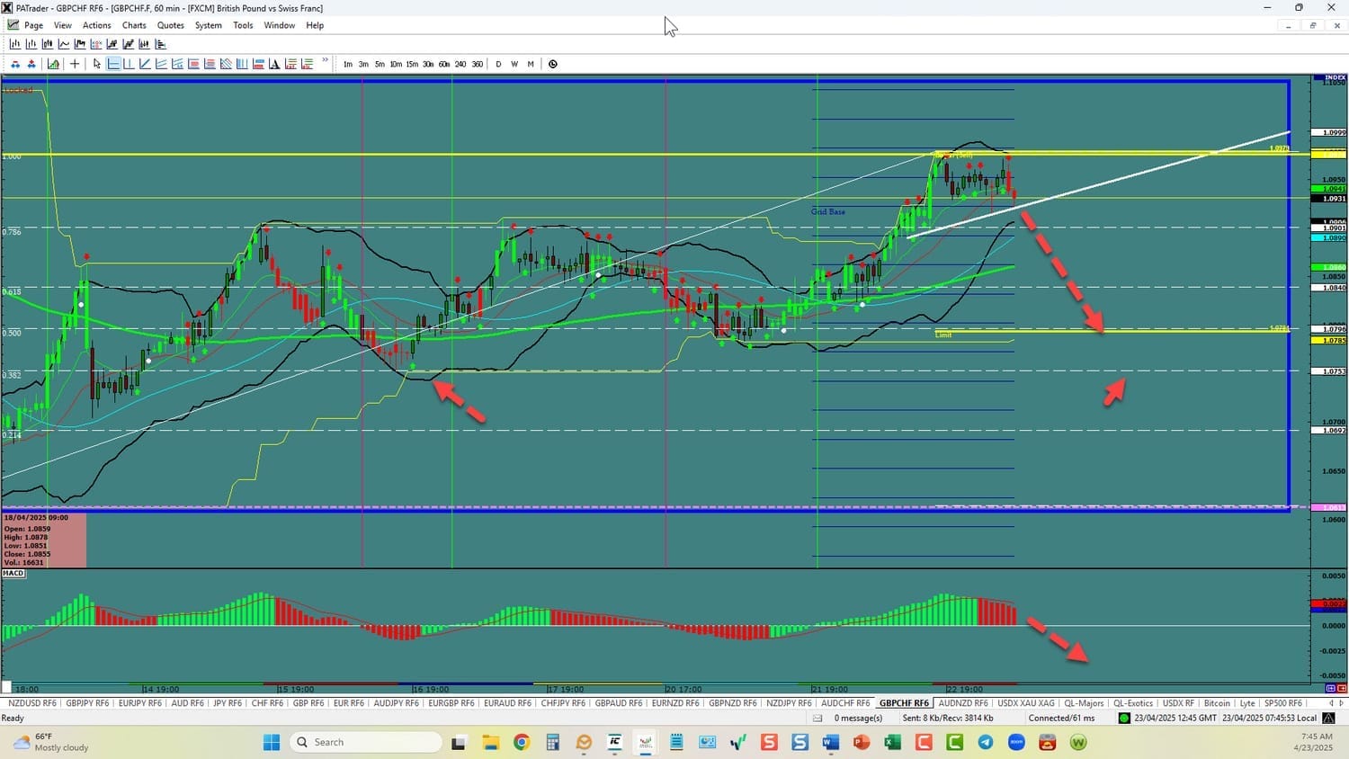The image size is (1349, 759).
Task: Click the text annotation 'A' tool
Action: coord(274,64)
